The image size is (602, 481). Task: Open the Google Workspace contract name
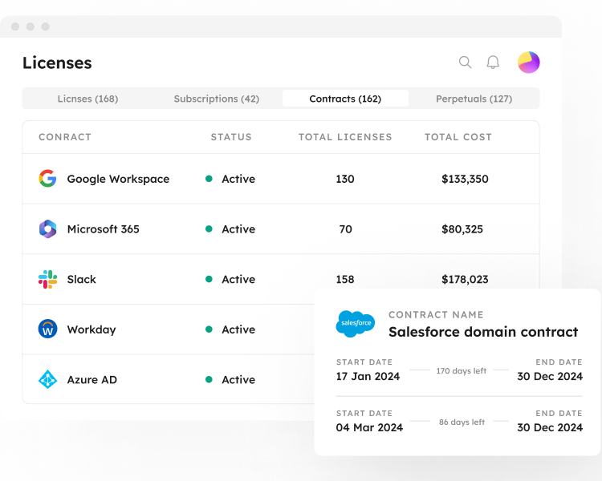pos(118,179)
